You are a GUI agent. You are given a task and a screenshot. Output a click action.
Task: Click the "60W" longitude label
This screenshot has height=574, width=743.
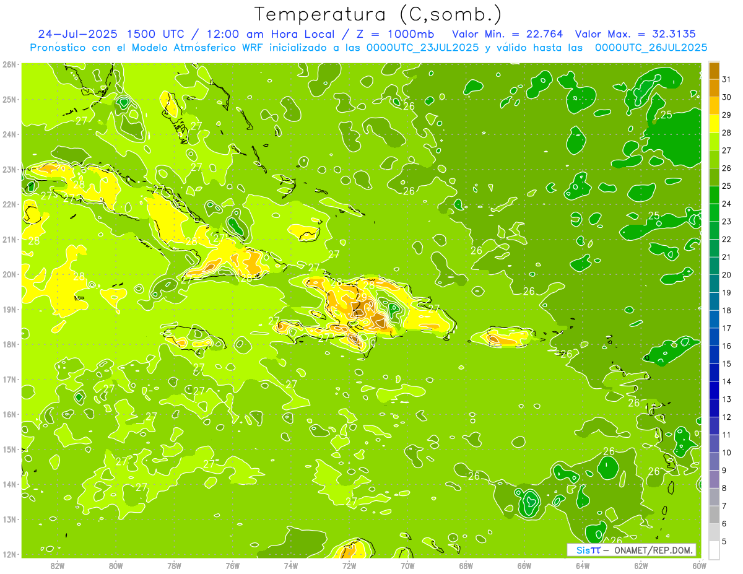pyautogui.click(x=699, y=565)
